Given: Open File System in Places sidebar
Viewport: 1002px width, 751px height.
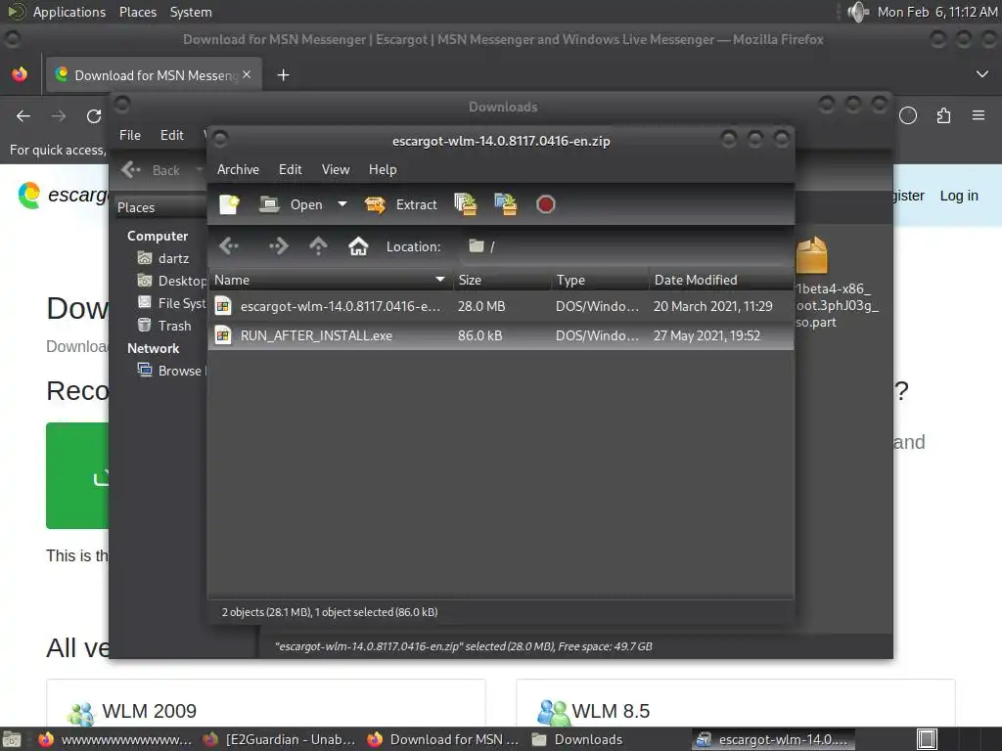Looking at the screenshot, I should (x=171, y=303).
